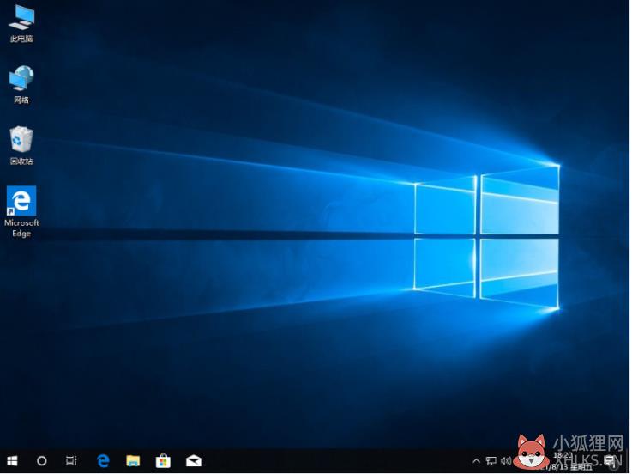Open File Explorer from the taskbar
Viewport: 632px width, 474px height.
tap(133, 460)
